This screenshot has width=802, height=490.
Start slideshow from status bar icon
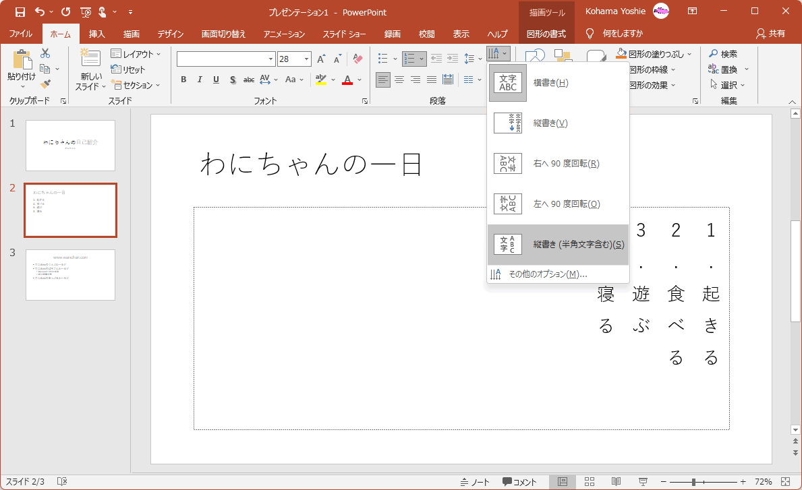(643, 482)
